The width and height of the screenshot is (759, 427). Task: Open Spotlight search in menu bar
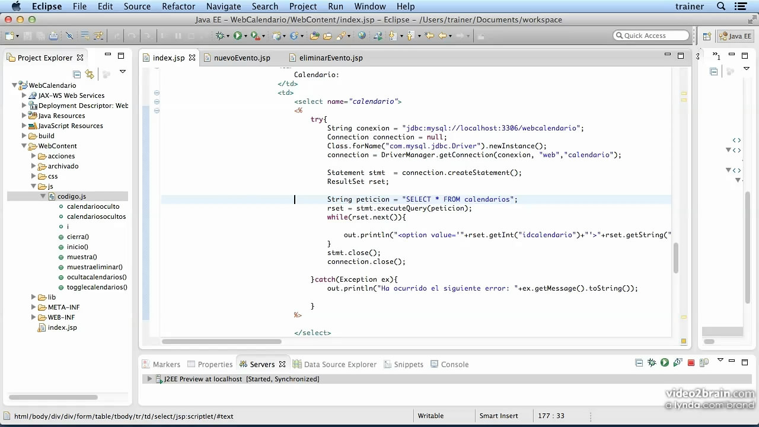click(721, 7)
